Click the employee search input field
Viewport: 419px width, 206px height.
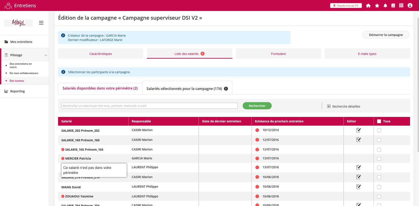click(149, 106)
